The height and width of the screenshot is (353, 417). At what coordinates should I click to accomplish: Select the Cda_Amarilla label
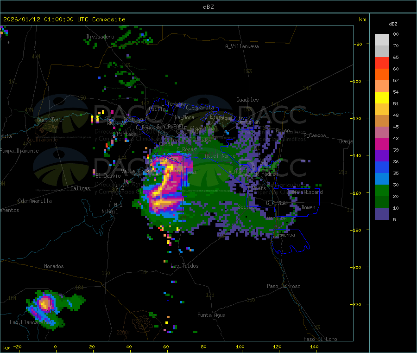[35, 201]
